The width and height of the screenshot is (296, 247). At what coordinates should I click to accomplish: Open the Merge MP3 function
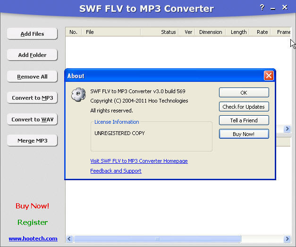coord(32,141)
